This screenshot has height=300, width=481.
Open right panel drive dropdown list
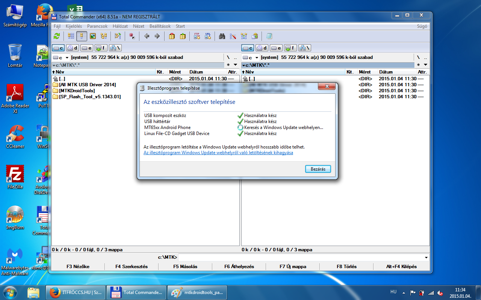coord(251,57)
